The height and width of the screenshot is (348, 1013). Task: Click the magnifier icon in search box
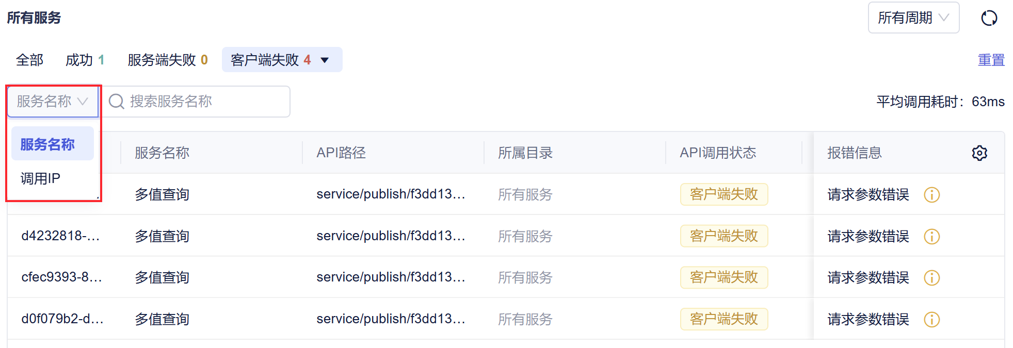pos(117,102)
